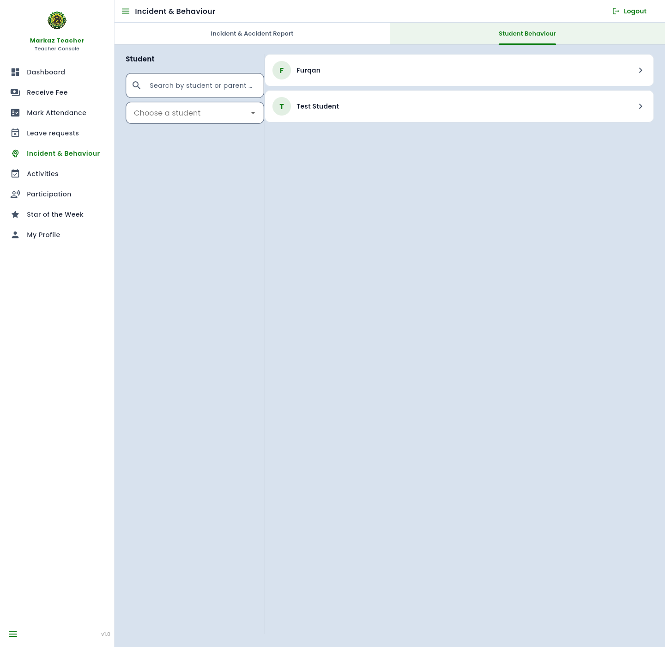
Task: Switch to Incident & Accident Report tab
Action: point(252,34)
